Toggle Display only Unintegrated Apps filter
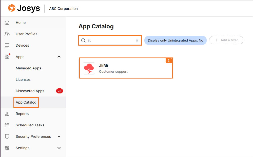 176,40
